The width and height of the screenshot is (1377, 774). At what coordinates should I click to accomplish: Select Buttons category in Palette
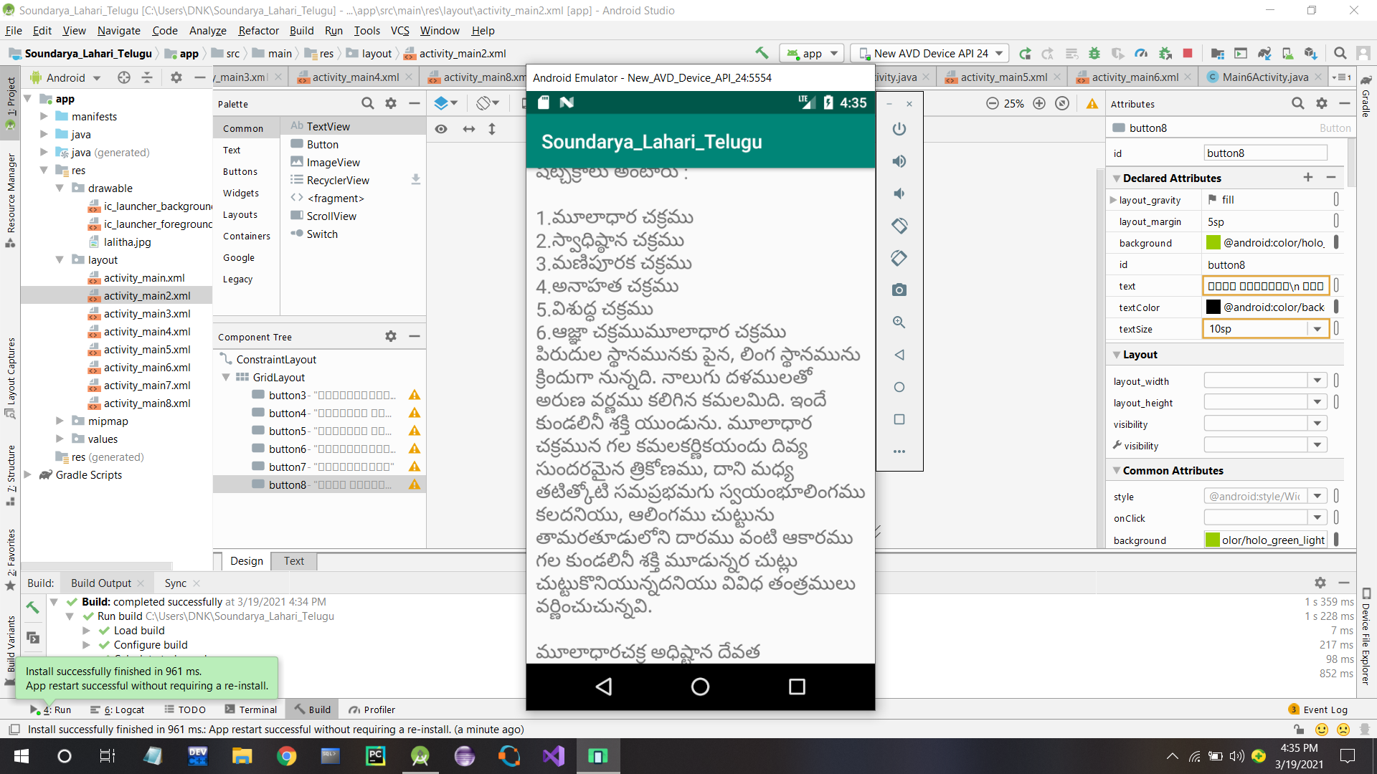[240, 172]
